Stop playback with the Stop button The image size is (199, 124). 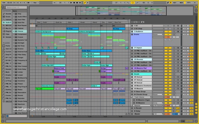pos(74,3)
